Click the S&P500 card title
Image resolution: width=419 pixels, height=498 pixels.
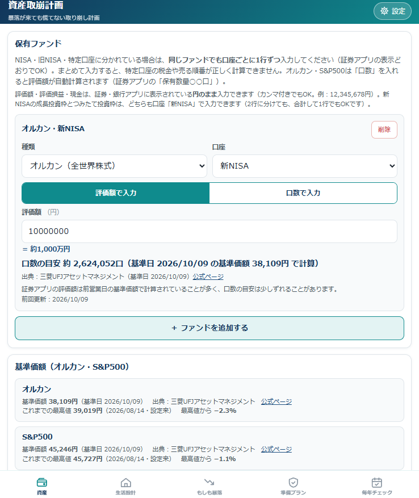37,437
